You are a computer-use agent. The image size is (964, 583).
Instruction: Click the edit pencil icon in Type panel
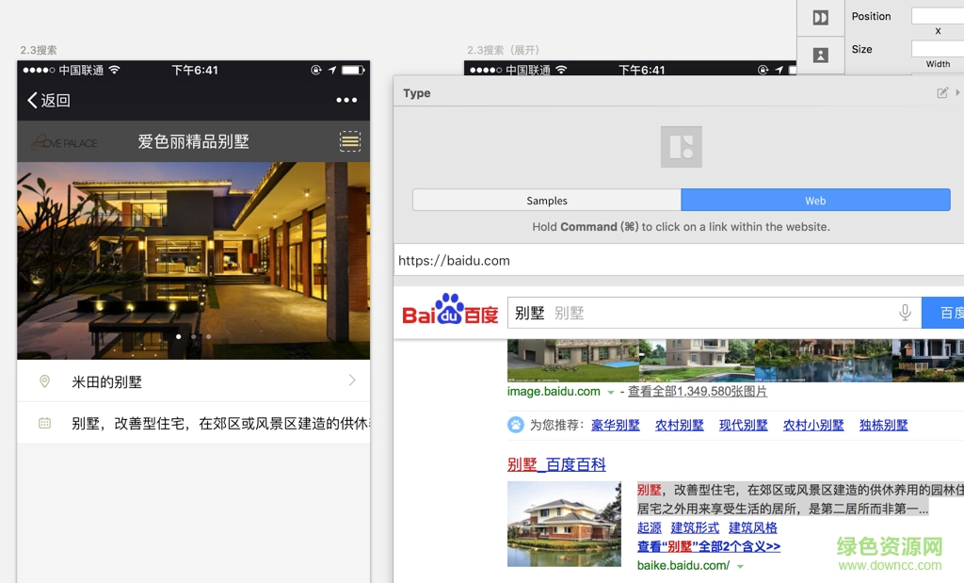(942, 93)
